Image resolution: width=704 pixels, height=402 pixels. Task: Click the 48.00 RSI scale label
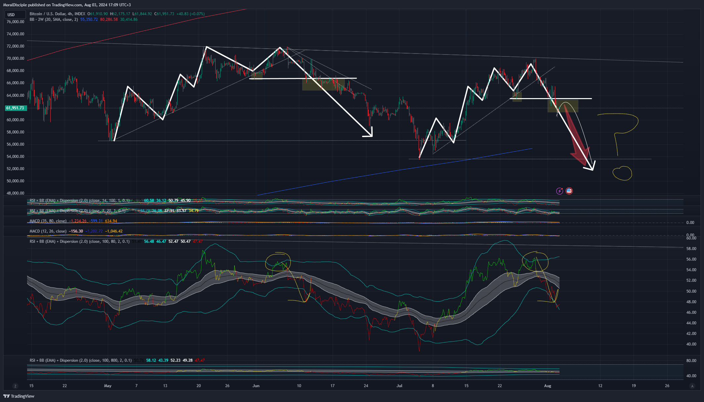[x=691, y=302]
